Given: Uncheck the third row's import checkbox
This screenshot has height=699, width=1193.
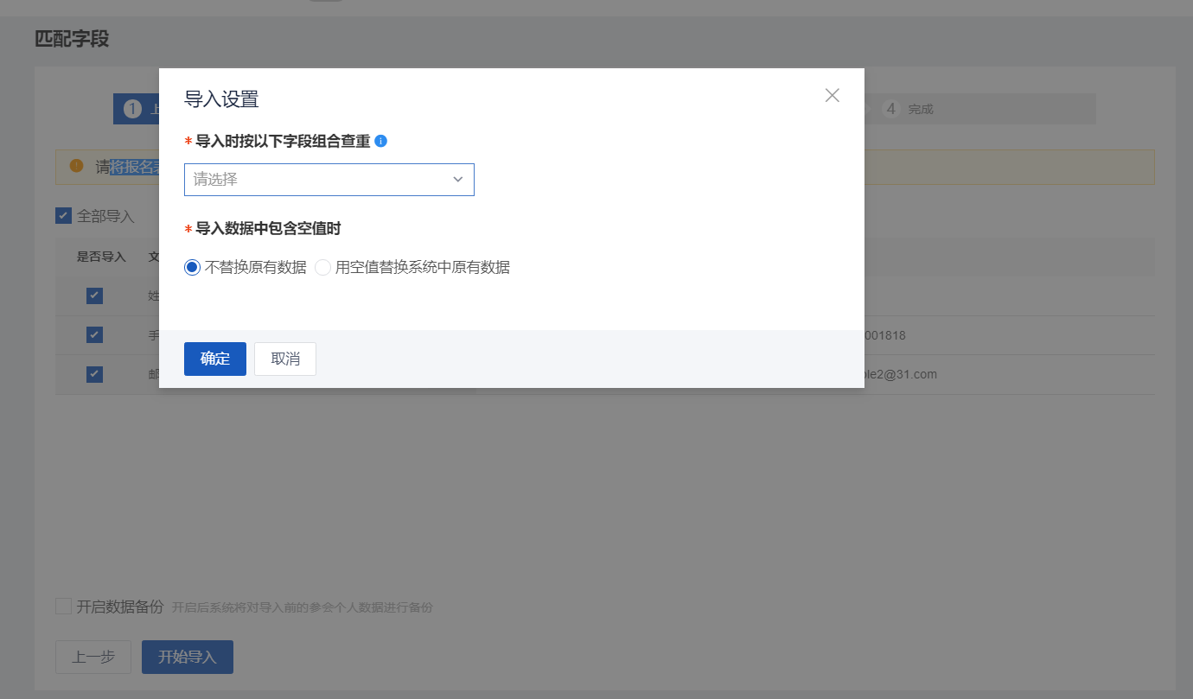Looking at the screenshot, I should [94, 374].
